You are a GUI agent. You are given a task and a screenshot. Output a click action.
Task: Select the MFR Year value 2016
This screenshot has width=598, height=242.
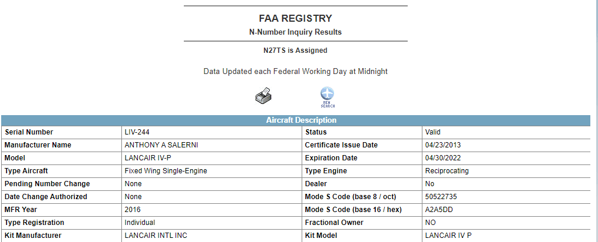(133, 210)
